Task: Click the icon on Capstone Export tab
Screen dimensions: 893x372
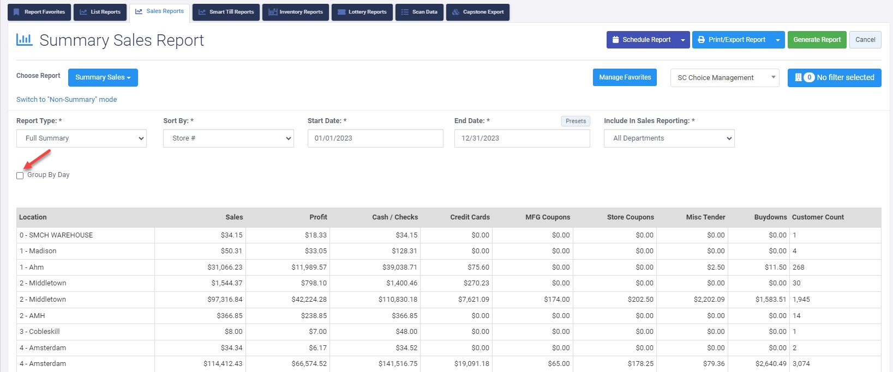Action: tap(456, 12)
